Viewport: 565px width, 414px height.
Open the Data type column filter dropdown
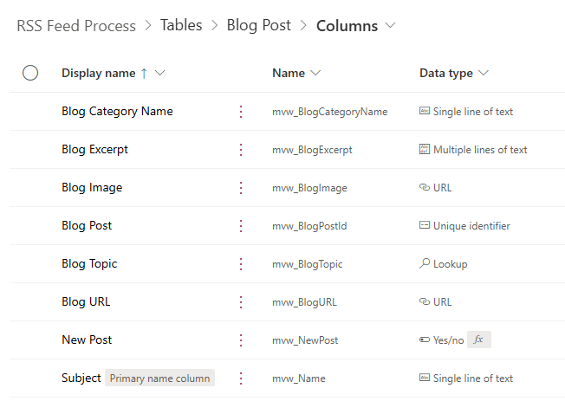484,74
